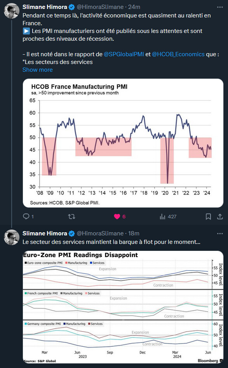Open the @HimoraSlimane handle on second tweet
Screen dimensions: 228x368
pyautogui.click(x=100, y=233)
